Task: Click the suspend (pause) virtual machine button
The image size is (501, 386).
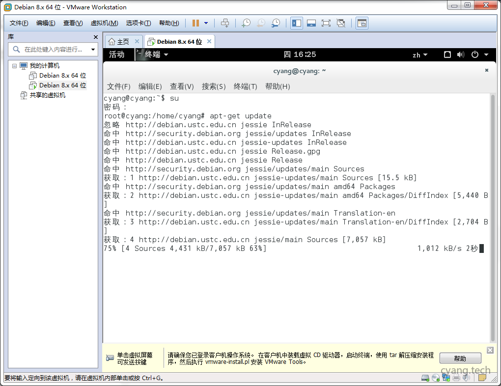Action: click(195, 23)
